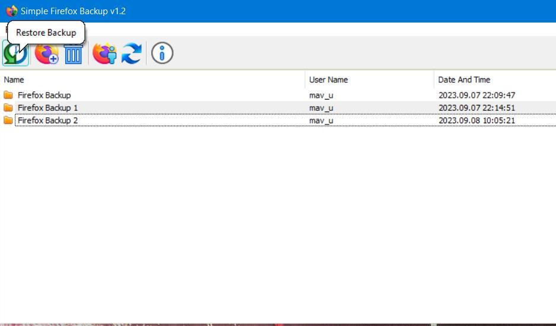Viewport: 556px width, 326px height.
Task: Click the 2023.09.07 22:09:47 timestamp cell
Action: pos(477,95)
